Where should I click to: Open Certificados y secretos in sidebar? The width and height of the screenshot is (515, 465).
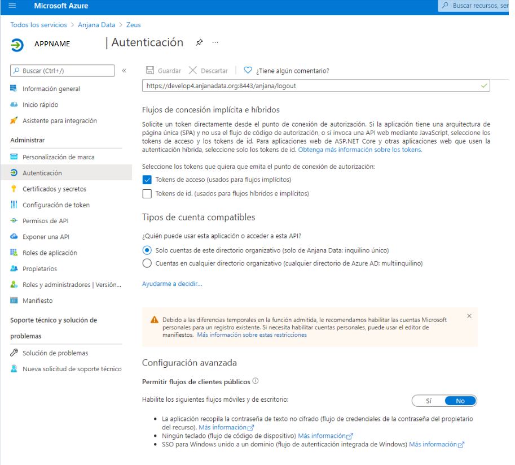54,189
